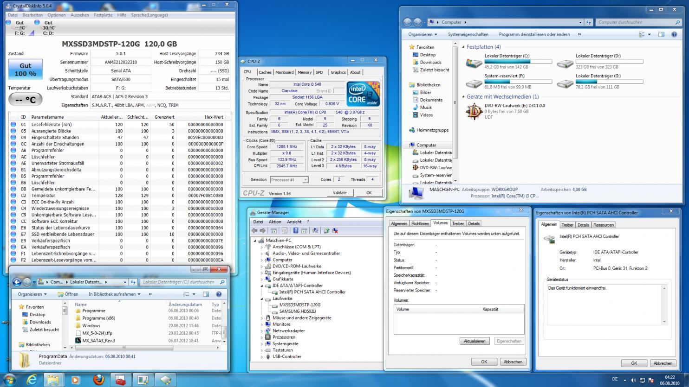Click the capacity bar of System-reserviert (F:)

pyautogui.click(x=518, y=82)
